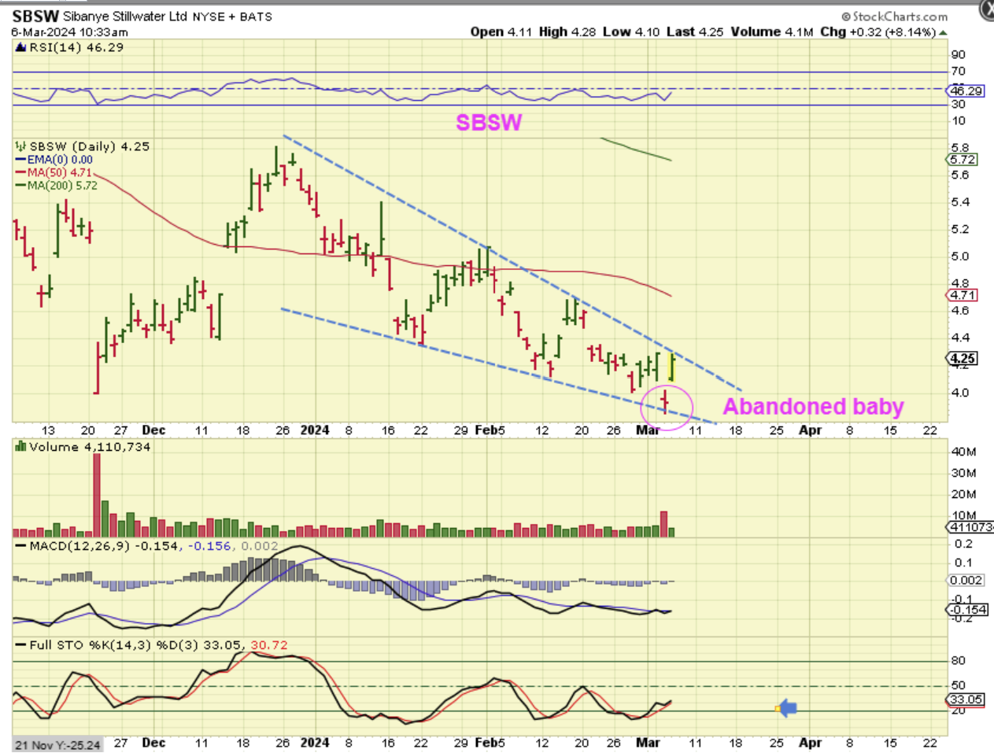Image resolution: width=994 pixels, height=753 pixels.
Task: Click the boxed 4.25 last price label
Action: pyautogui.click(x=963, y=359)
